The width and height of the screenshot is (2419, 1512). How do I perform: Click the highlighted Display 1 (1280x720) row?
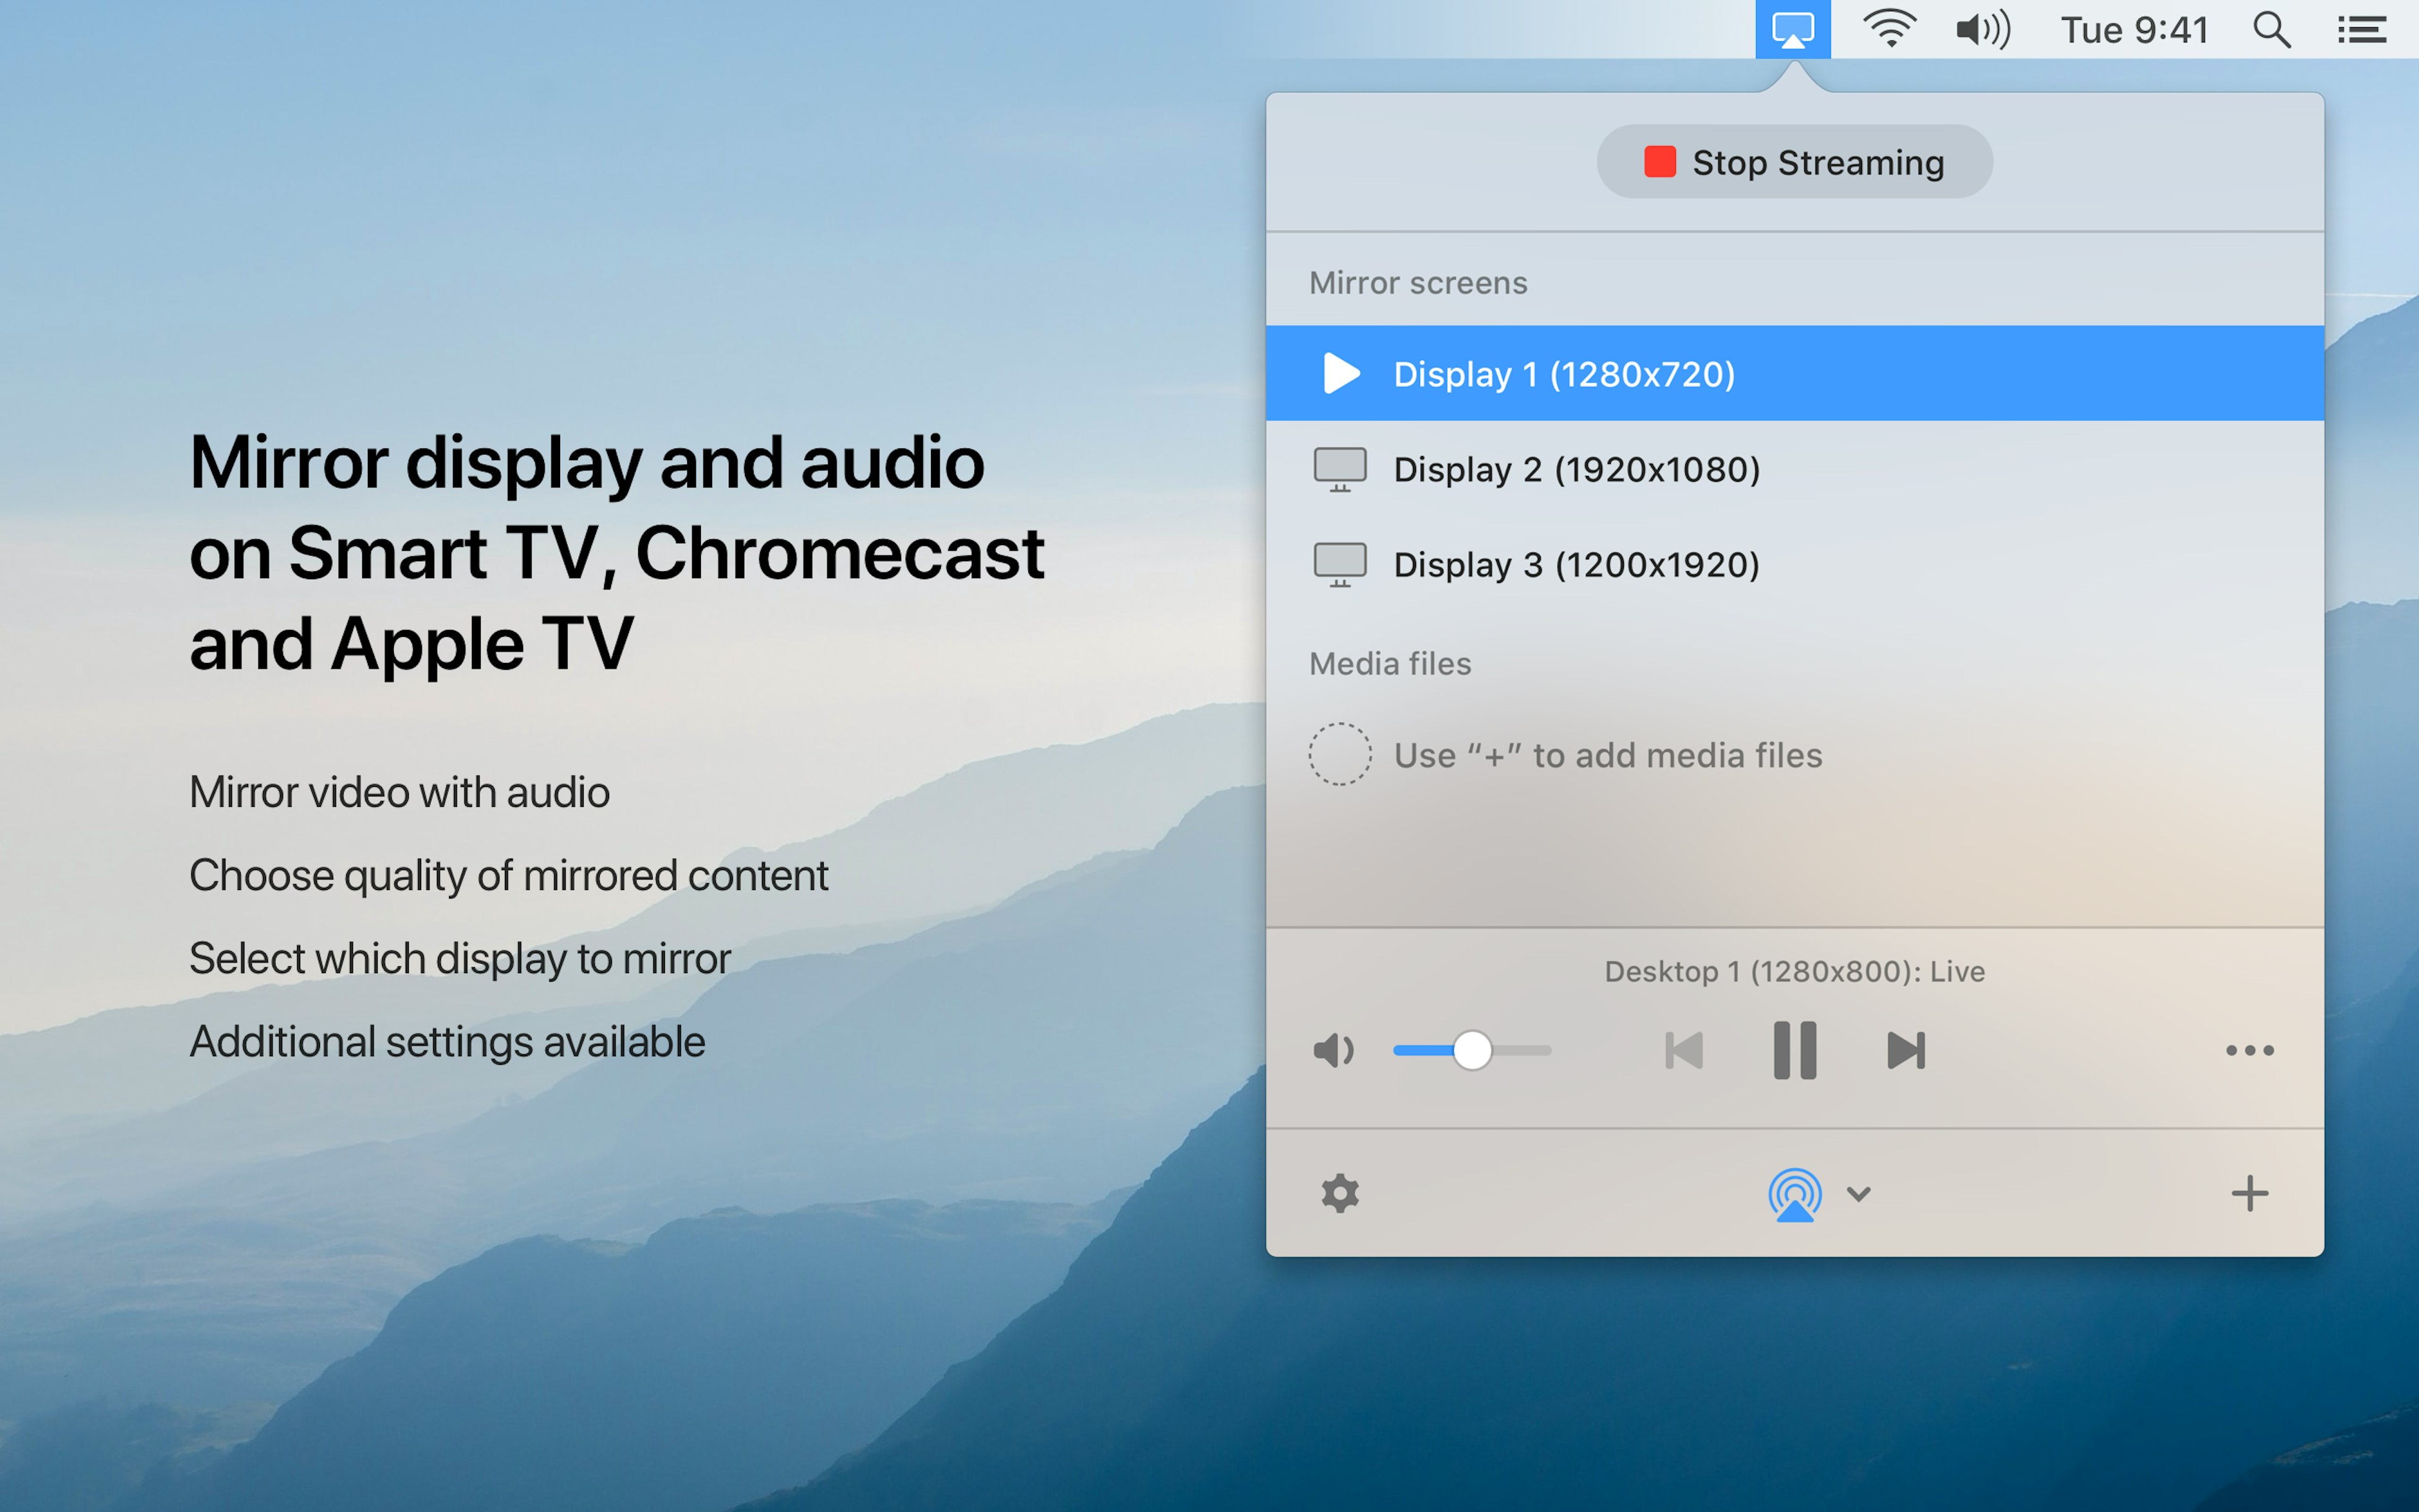coord(1794,373)
